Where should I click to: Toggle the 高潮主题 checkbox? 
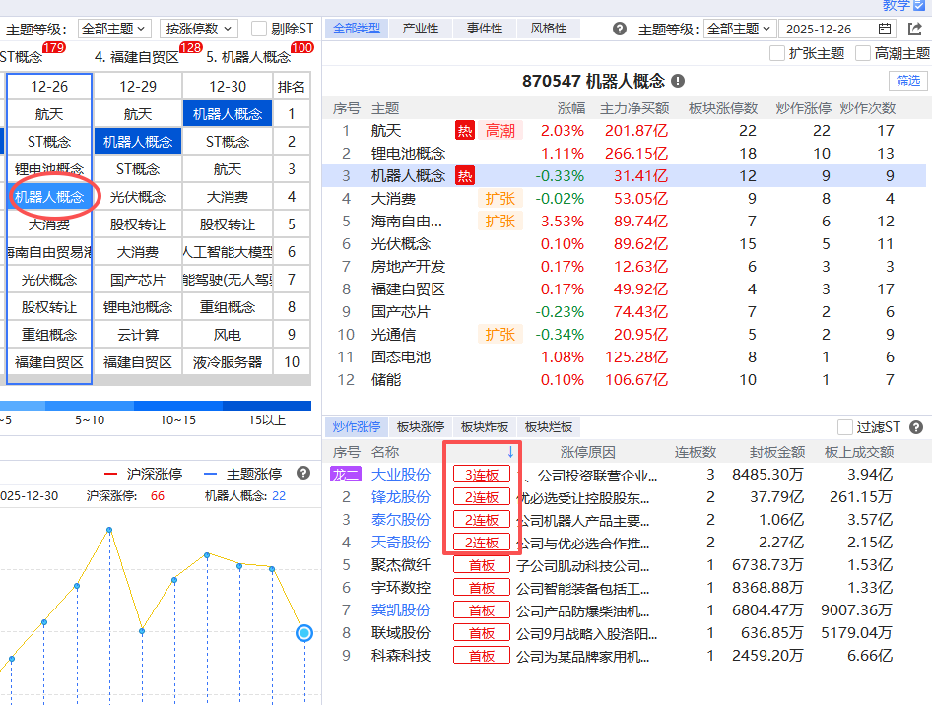[863, 53]
